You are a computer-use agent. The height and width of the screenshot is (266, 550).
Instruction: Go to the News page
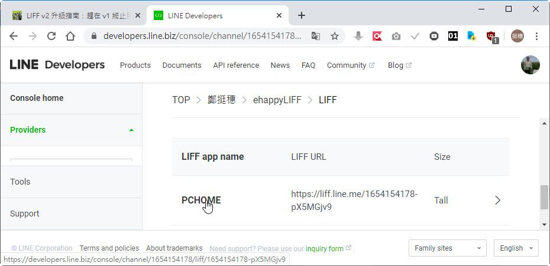[x=280, y=65]
